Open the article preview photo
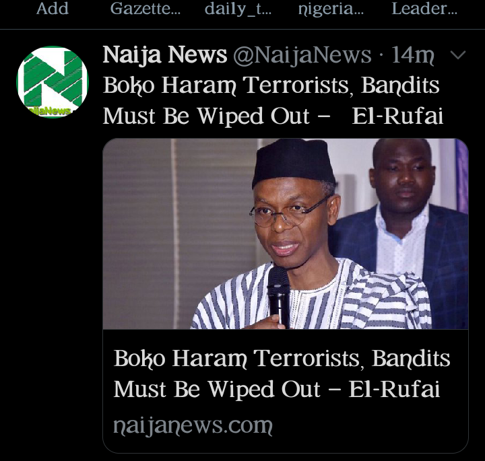This screenshot has height=461, width=485. point(285,234)
